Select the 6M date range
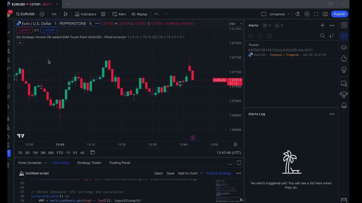 [x=51, y=153]
